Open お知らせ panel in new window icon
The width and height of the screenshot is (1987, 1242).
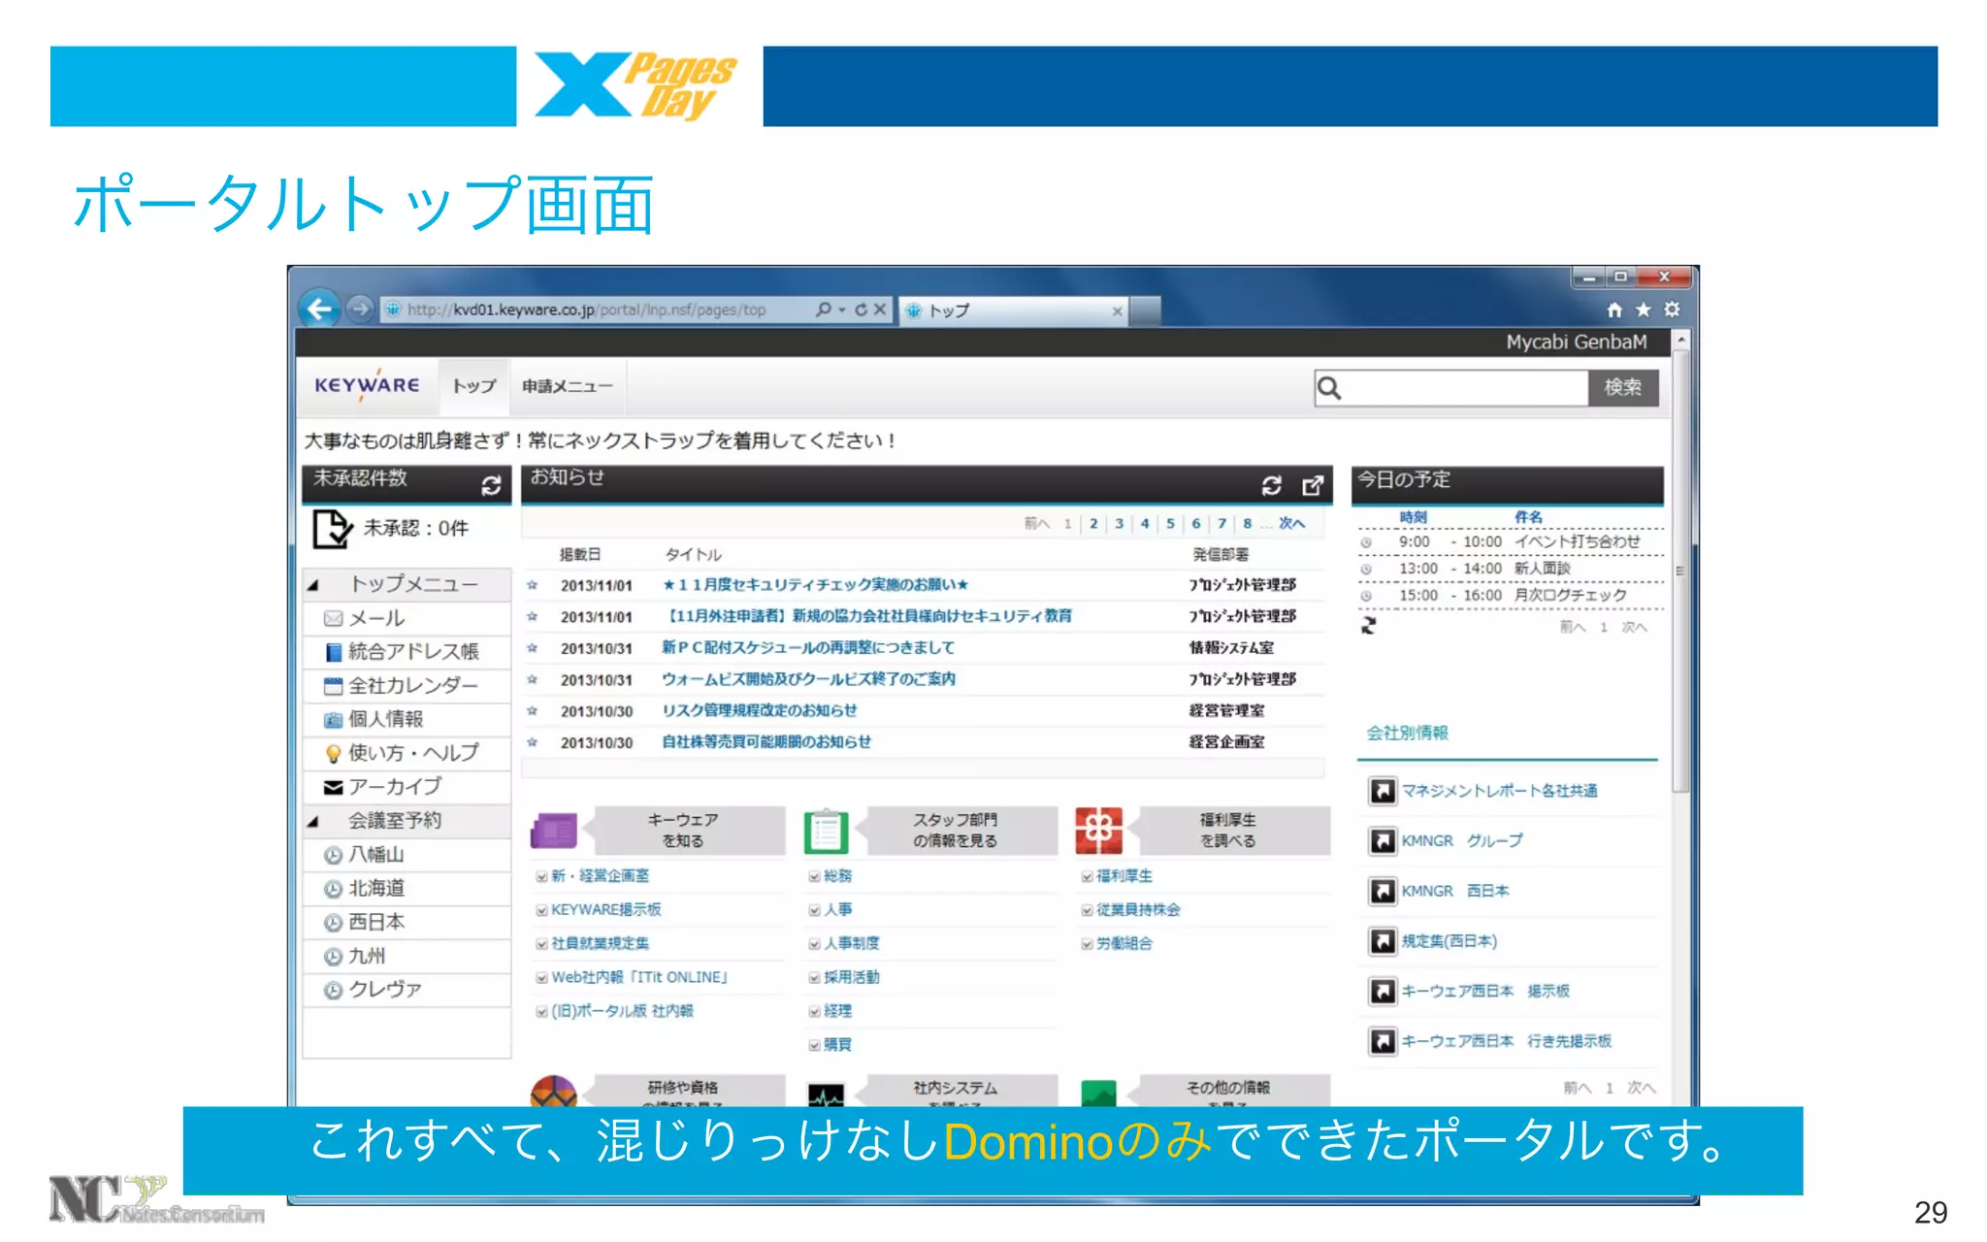1312,485
